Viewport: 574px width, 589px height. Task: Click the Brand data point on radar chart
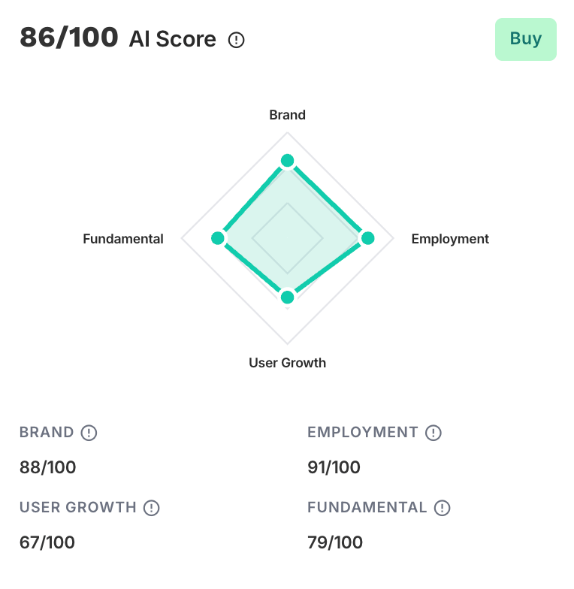pos(287,160)
